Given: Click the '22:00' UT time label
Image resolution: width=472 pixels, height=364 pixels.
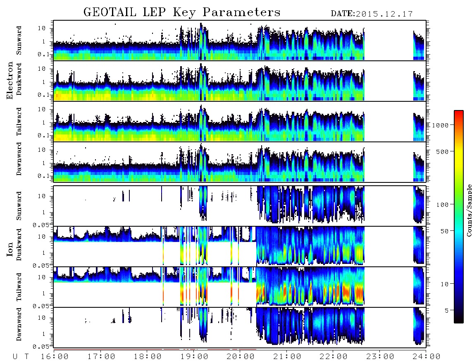Looking at the screenshot, I should coord(334,357).
